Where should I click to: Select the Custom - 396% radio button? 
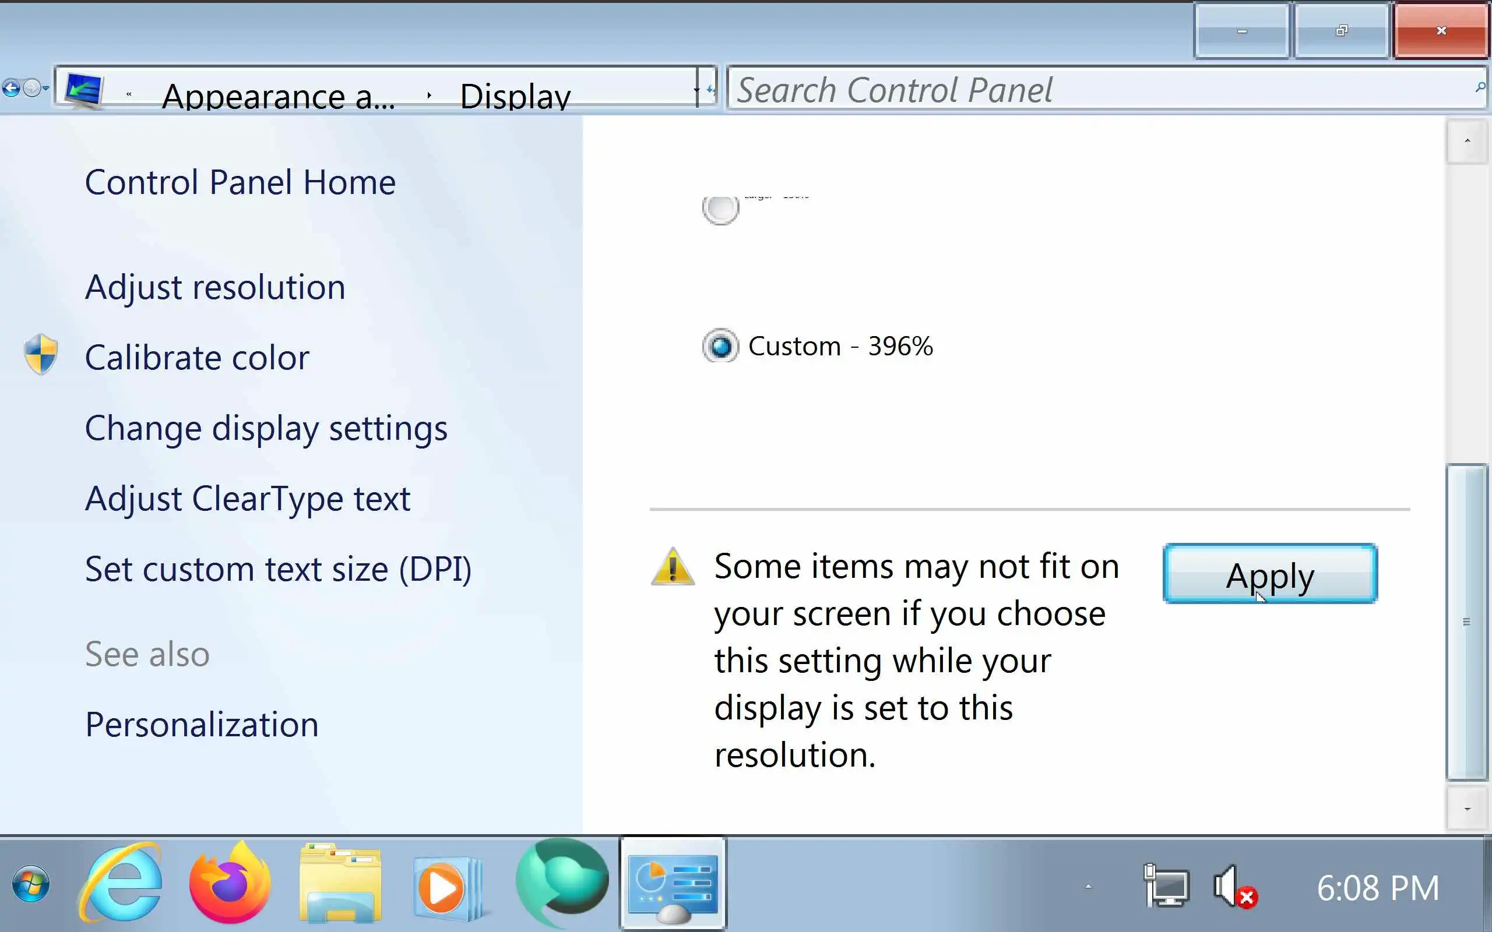point(720,346)
